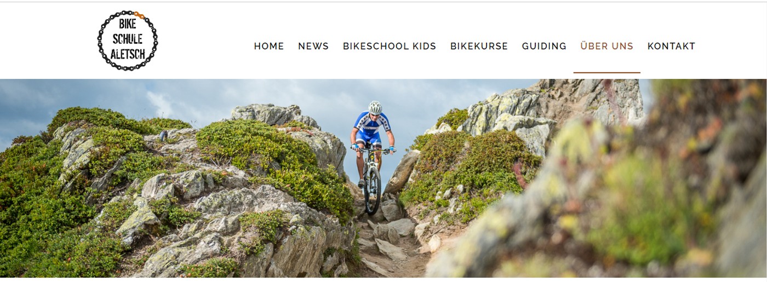Open the NEWS menu item
The width and height of the screenshot is (767, 282).
click(313, 47)
